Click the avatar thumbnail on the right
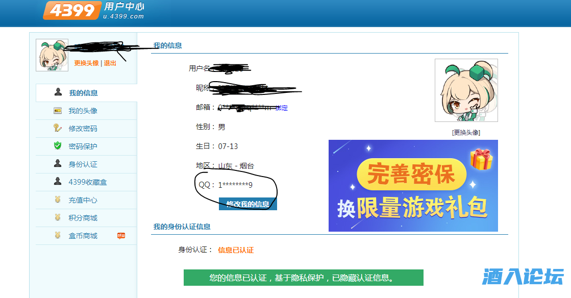Viewport: 571px width, 298px height. click(x=466, y=90)
